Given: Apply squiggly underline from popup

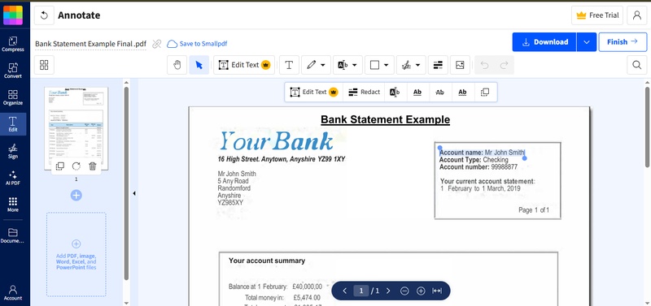Looking at the screenshot, I should (x=462, y=92).
